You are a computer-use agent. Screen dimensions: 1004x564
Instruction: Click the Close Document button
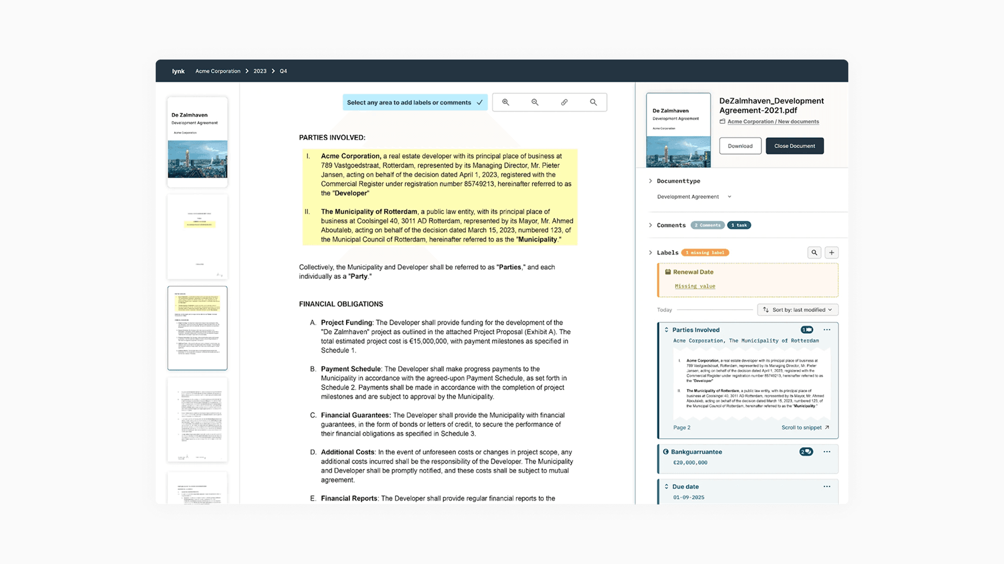[794, 146]
